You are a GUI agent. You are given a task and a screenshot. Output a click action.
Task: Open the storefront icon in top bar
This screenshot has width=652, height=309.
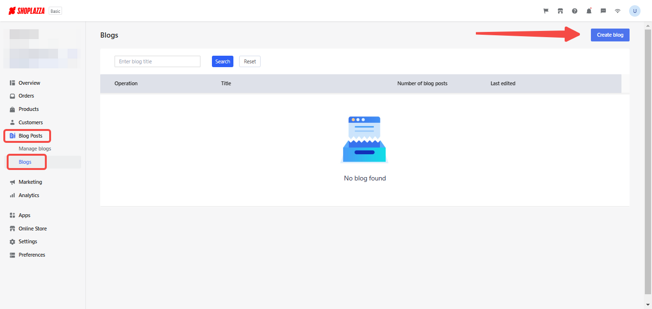click(x=560, y=11)
